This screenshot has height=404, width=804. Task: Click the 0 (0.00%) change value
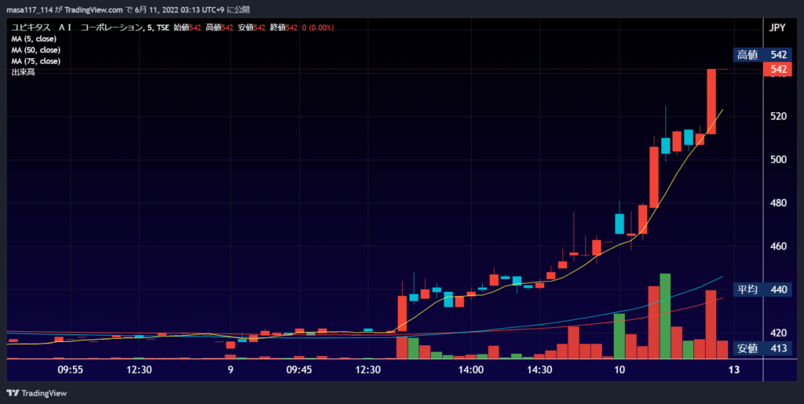[x=318, y=27]
